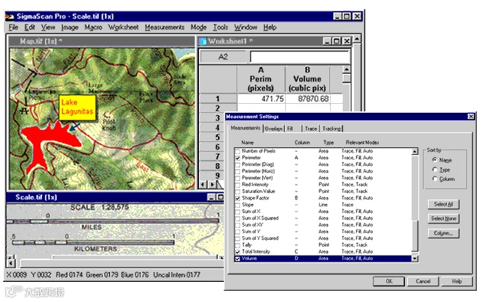Click the Select None button

[443, 218]
